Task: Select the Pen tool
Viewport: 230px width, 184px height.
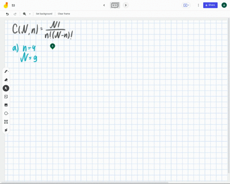Action: pos(6,71)
